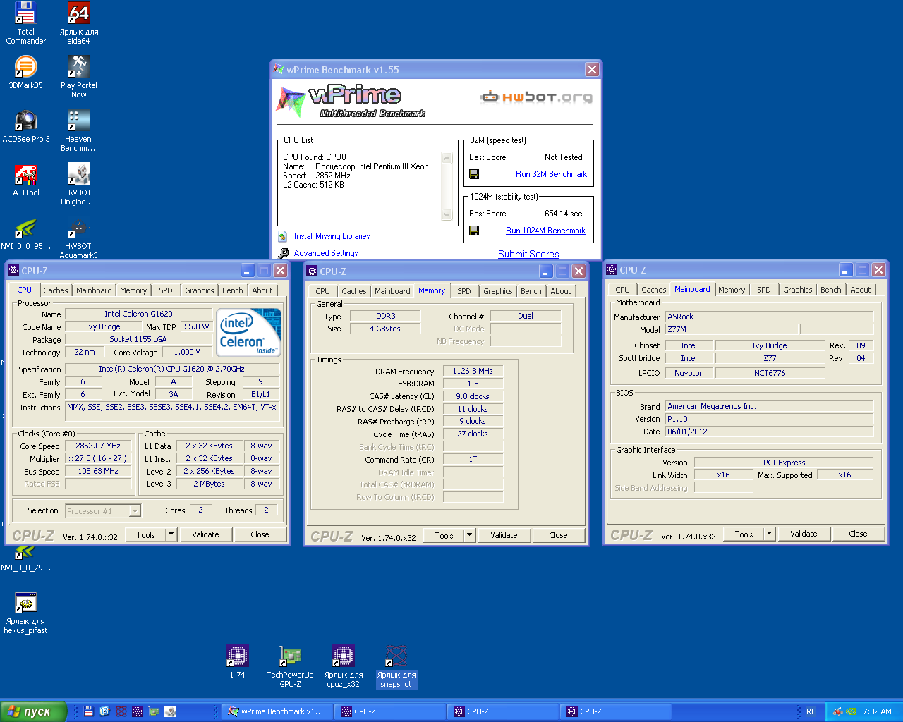Click the HWBOT.org logo in wPrime

click(537, 97)
